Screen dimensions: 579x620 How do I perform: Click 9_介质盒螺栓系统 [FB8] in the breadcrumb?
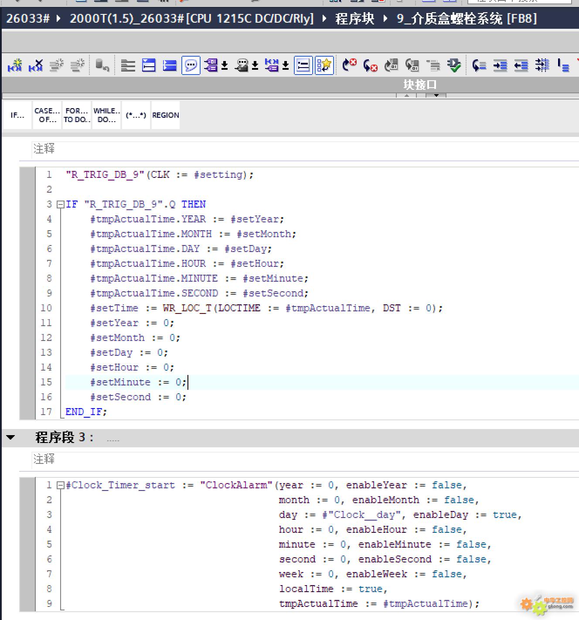(467, 19)
